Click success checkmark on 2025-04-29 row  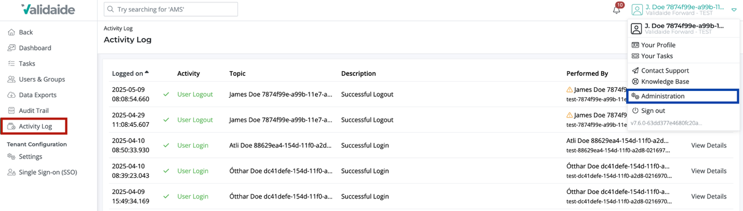[166, 120]
